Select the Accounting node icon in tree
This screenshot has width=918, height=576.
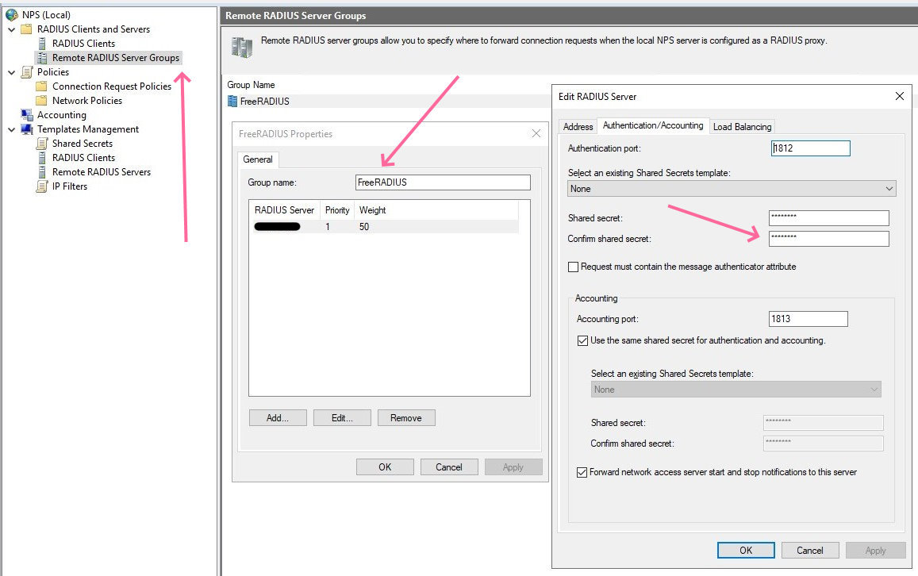[x=26, y=115]
